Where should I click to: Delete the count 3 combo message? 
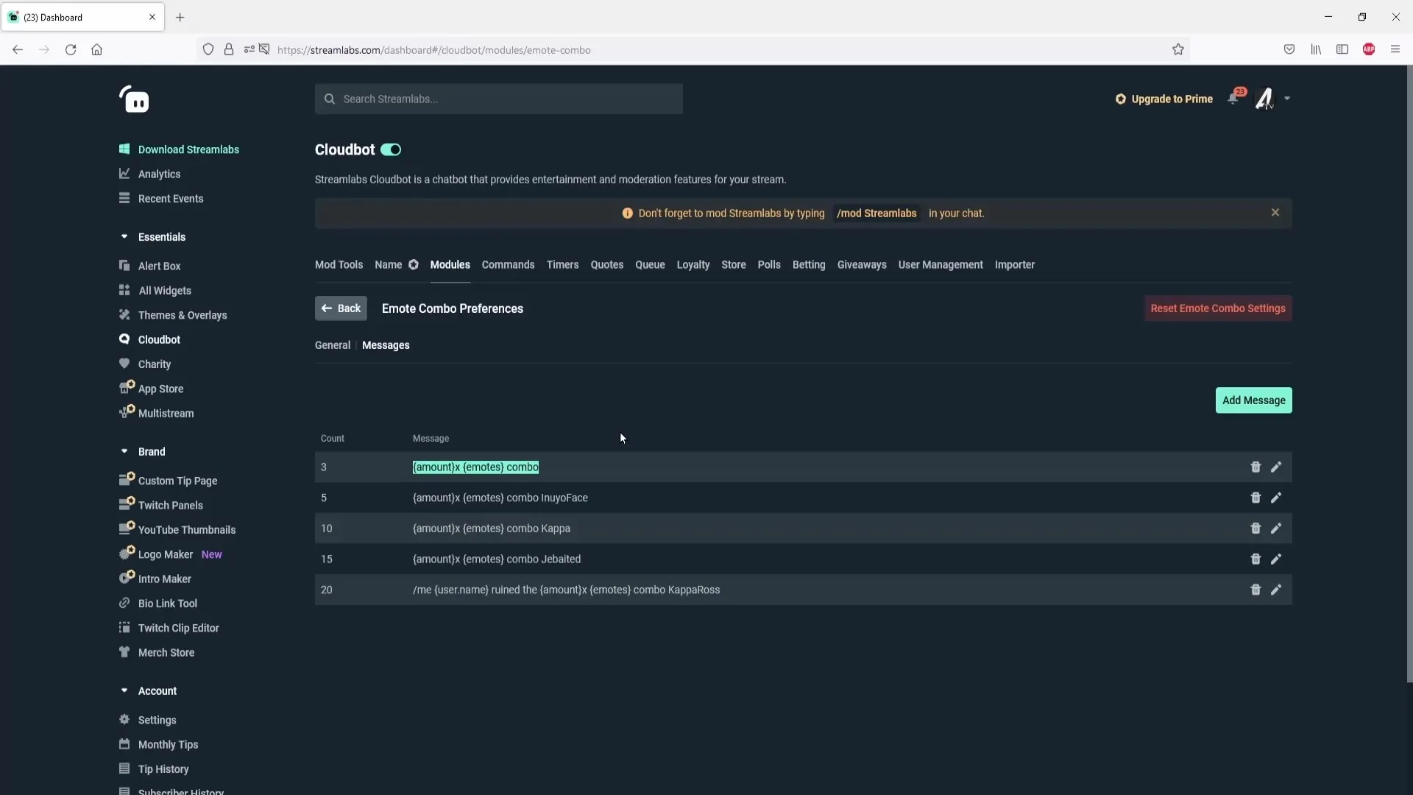[1256, 467]
